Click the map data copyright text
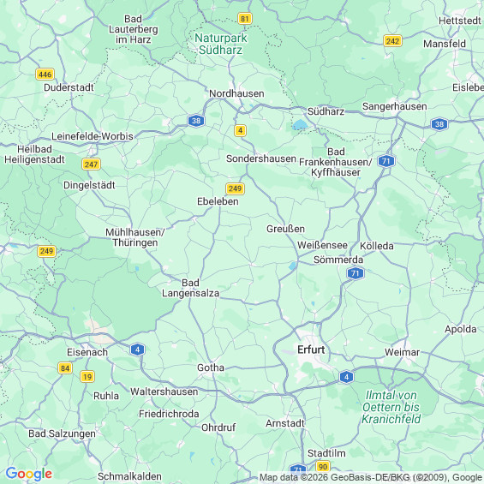 tap(371, 477)
